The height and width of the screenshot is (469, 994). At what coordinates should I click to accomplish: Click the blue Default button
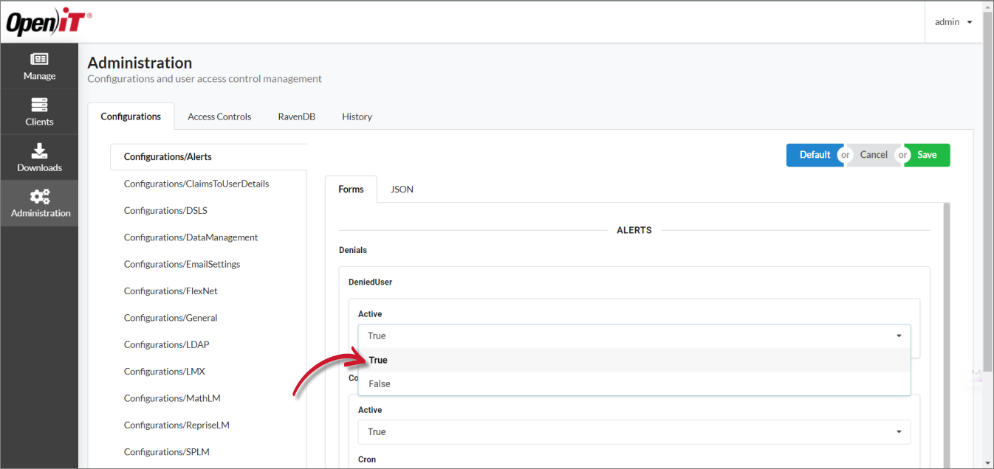(815, 155)
